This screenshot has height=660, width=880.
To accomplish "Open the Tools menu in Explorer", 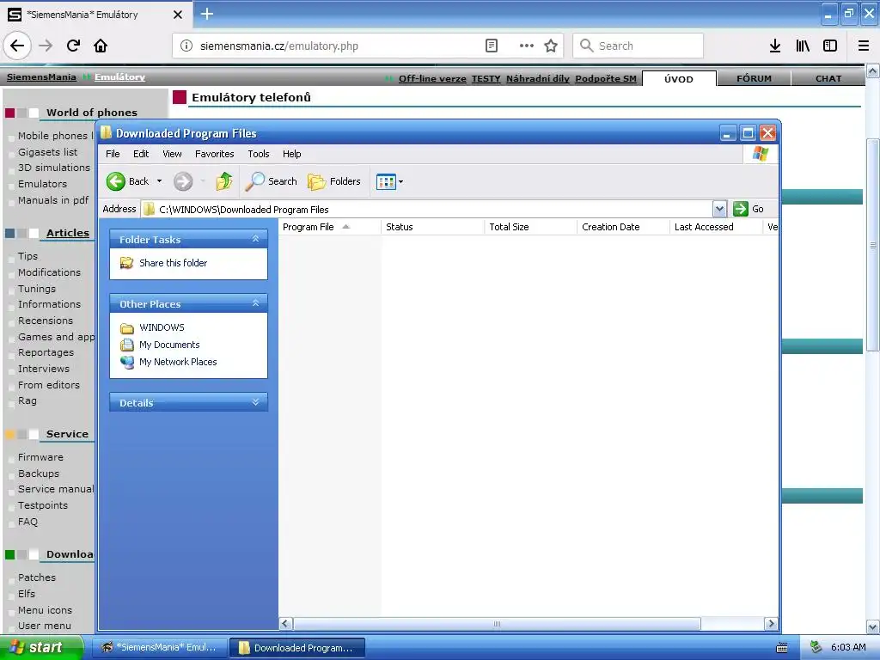I will [259, 154].
